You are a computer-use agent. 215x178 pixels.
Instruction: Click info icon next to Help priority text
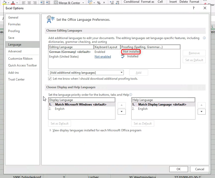point(131,95)
